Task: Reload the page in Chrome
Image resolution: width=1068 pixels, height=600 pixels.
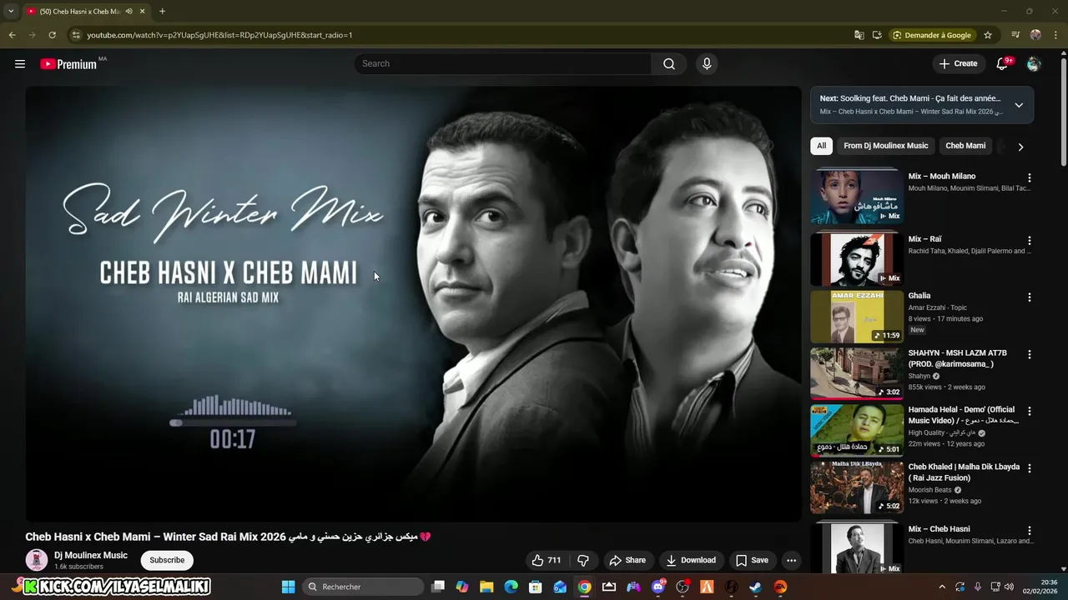Action: [52, 35]
